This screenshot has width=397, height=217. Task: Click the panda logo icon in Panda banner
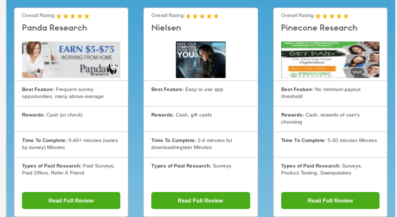[112, 68]
